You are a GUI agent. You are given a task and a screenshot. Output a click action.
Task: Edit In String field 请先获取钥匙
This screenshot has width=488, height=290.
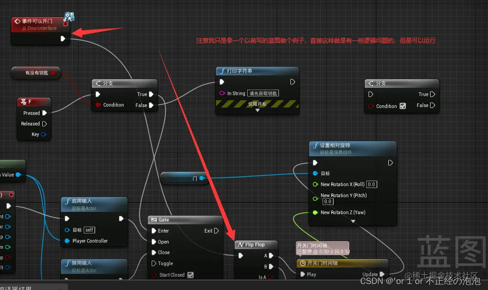263,93
